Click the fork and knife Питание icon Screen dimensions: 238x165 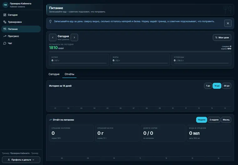[x=5, y=29]
